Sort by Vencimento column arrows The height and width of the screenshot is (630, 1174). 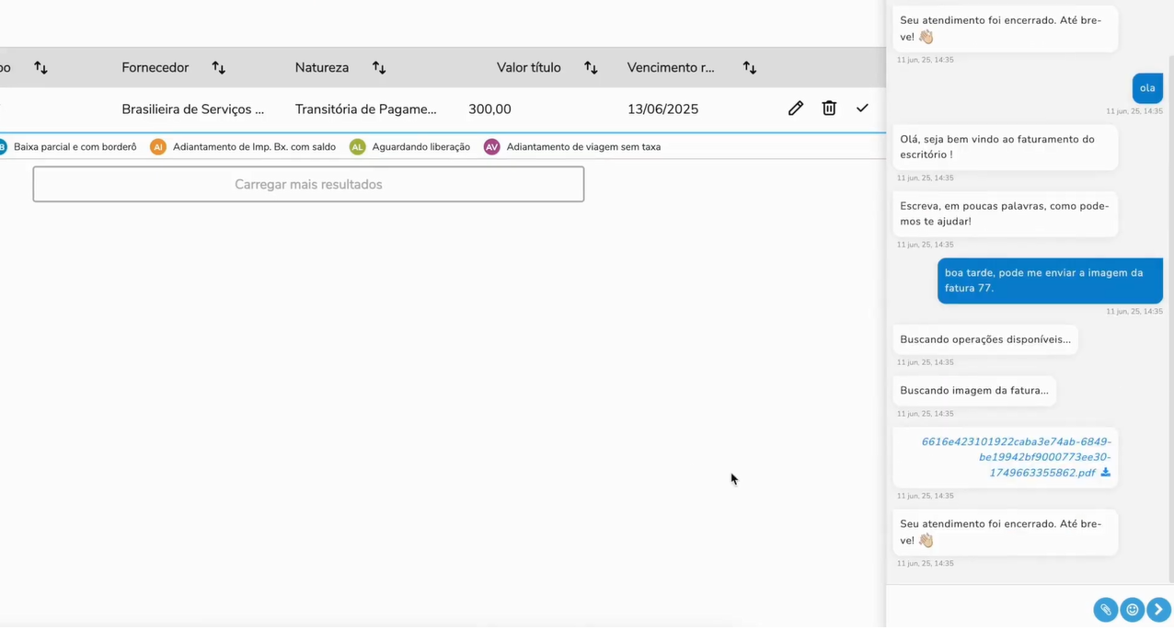[x=750, y=68]
